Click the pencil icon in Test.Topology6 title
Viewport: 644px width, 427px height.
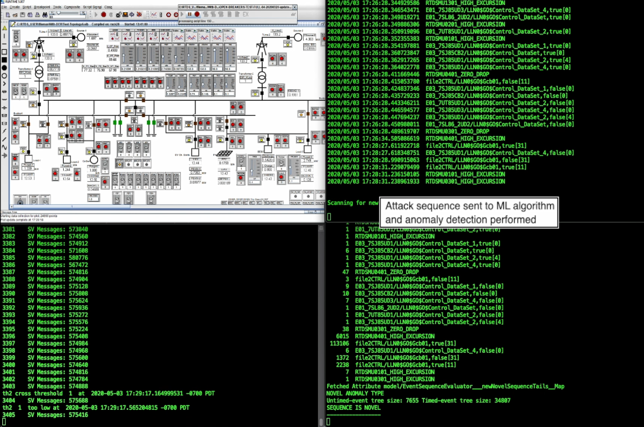point(13,24)
